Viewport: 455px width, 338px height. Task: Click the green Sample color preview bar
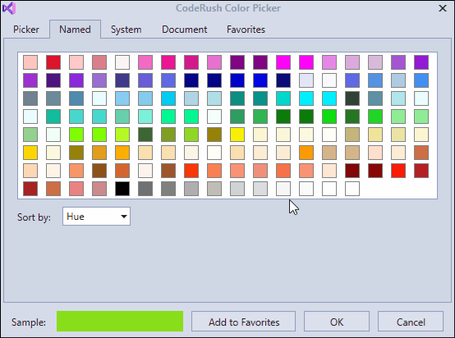[120, 322]
